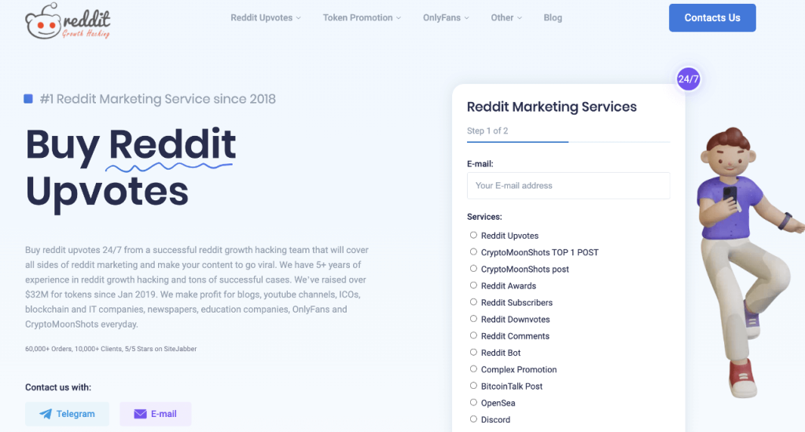Choose the Discord service radio button
Screen dimensions: 805x432
473,419
